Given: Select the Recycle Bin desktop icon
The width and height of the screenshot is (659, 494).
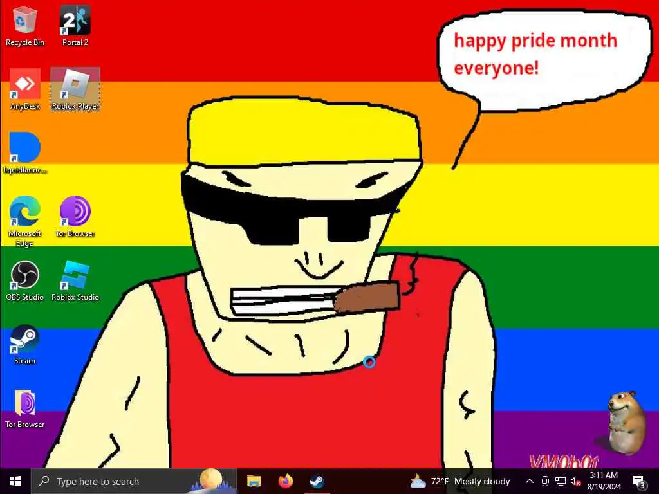Looking at the screenshot, I should (x=25, y=26).
